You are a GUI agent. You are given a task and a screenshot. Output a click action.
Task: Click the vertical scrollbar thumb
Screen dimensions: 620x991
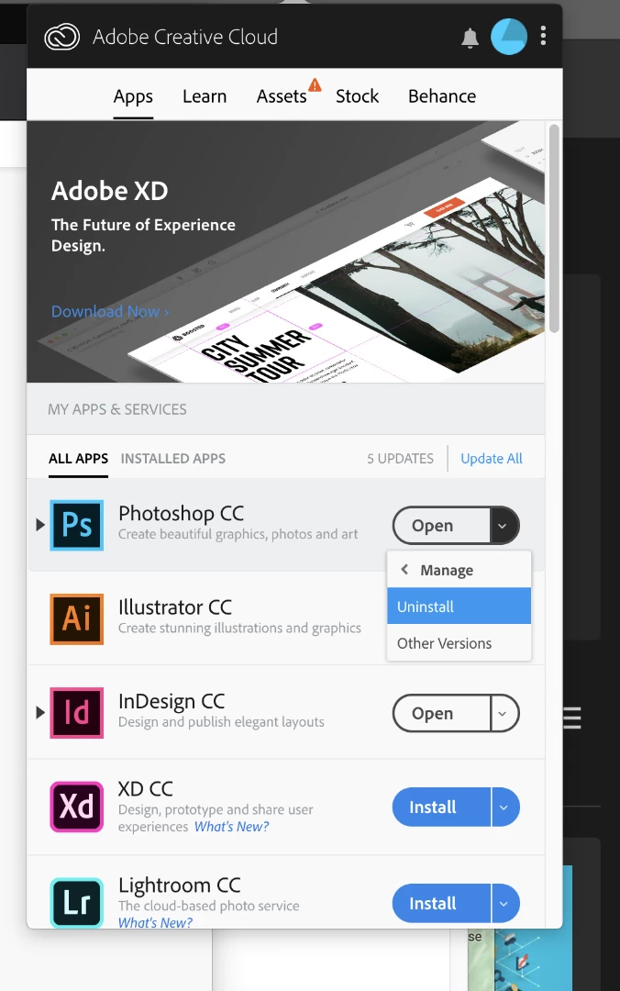pyautogui.click(x=554, y=228)
